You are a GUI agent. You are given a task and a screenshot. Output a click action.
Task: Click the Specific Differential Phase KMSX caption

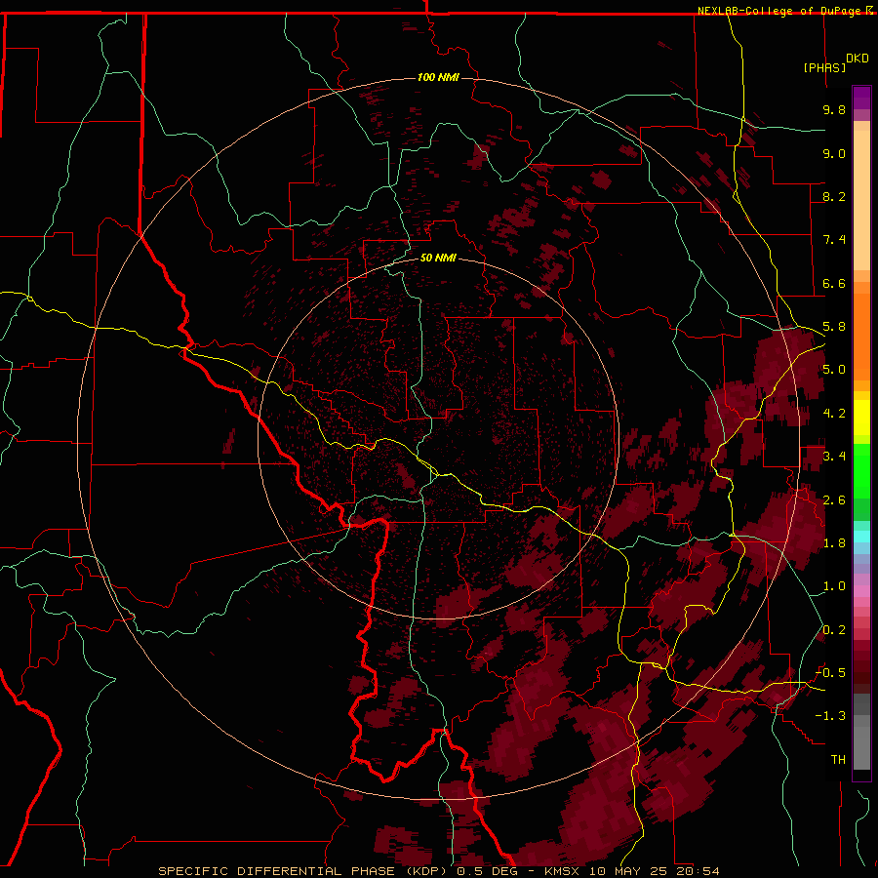click(x=438, y=871)
